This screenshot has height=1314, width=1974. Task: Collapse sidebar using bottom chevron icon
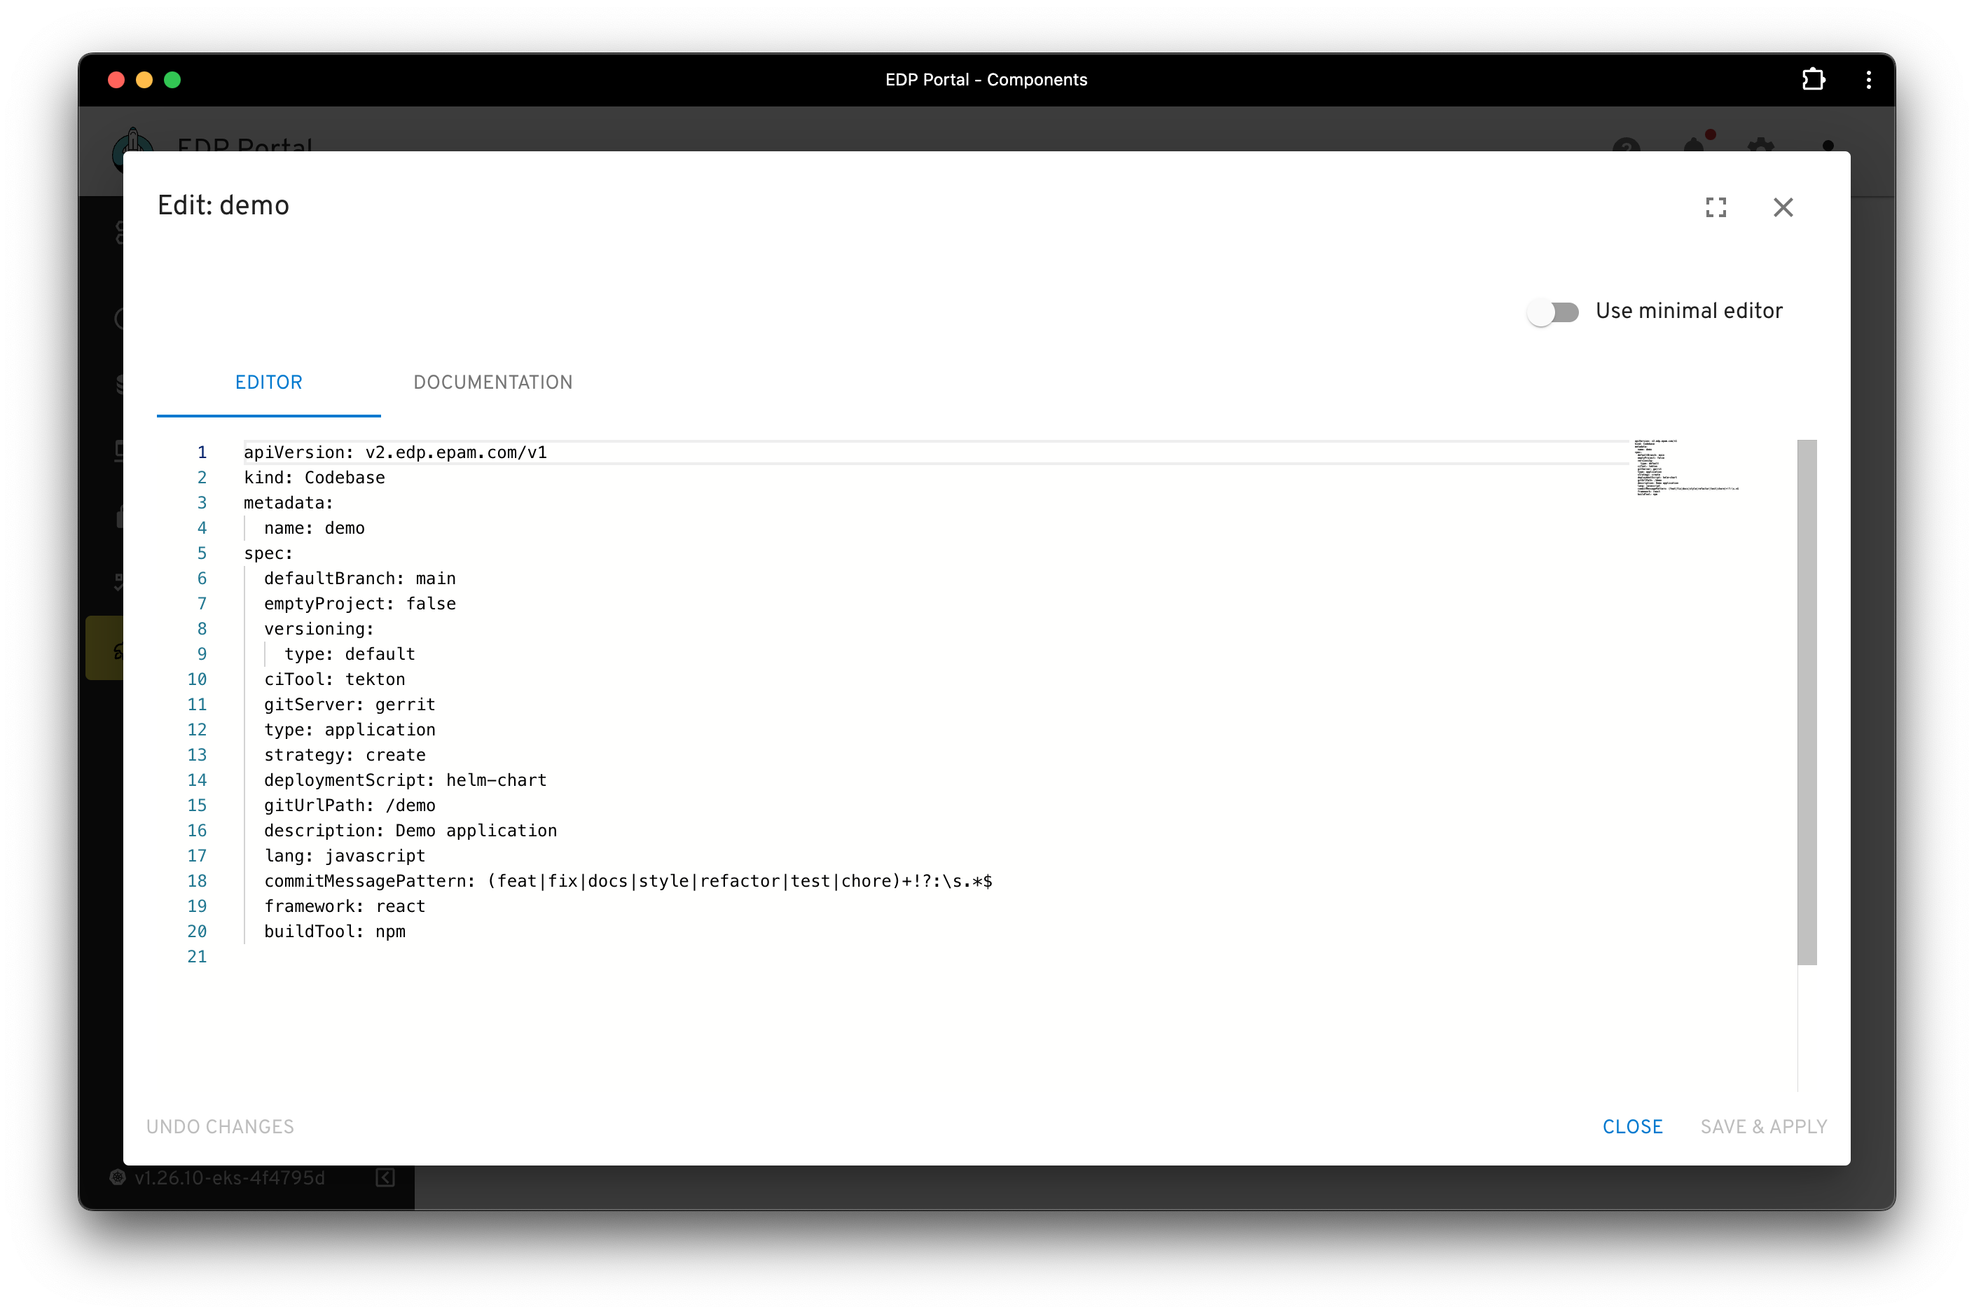click(385, 1177)
